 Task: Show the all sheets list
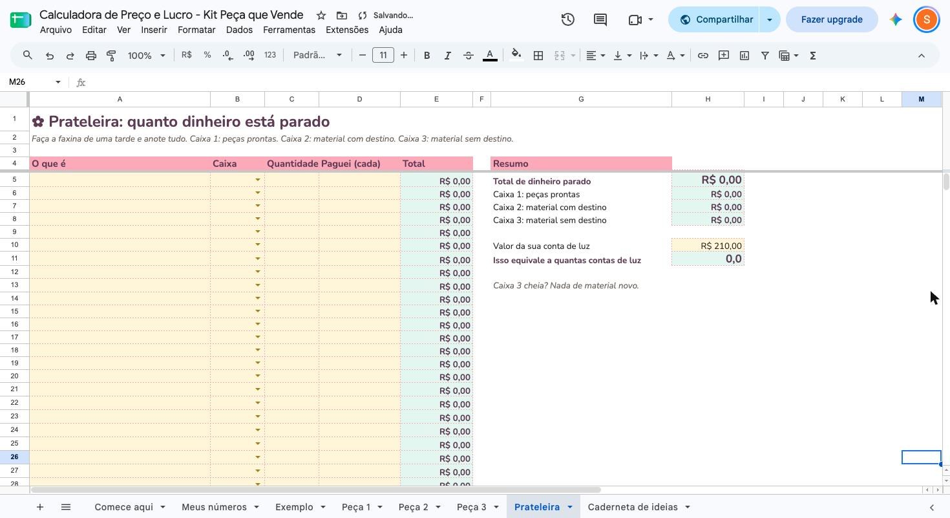(66, 507)
